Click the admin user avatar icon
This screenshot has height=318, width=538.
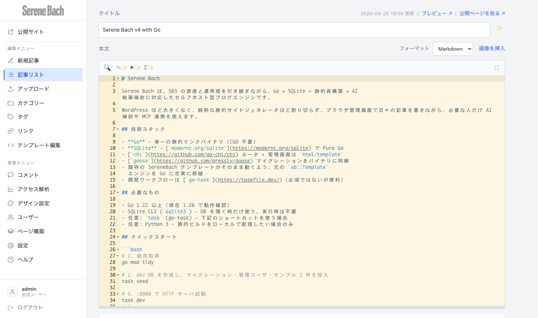pyautogui.click(x=12, y=292)
